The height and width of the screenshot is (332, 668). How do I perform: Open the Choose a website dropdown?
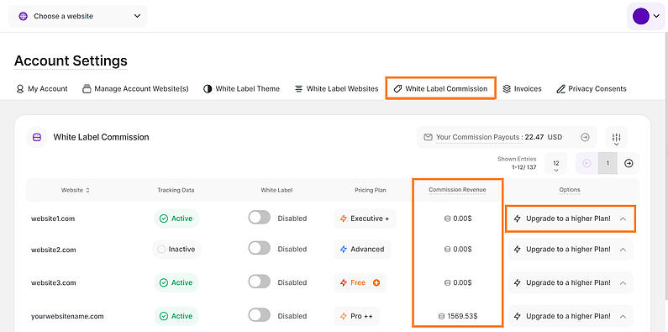coord(78,16)
